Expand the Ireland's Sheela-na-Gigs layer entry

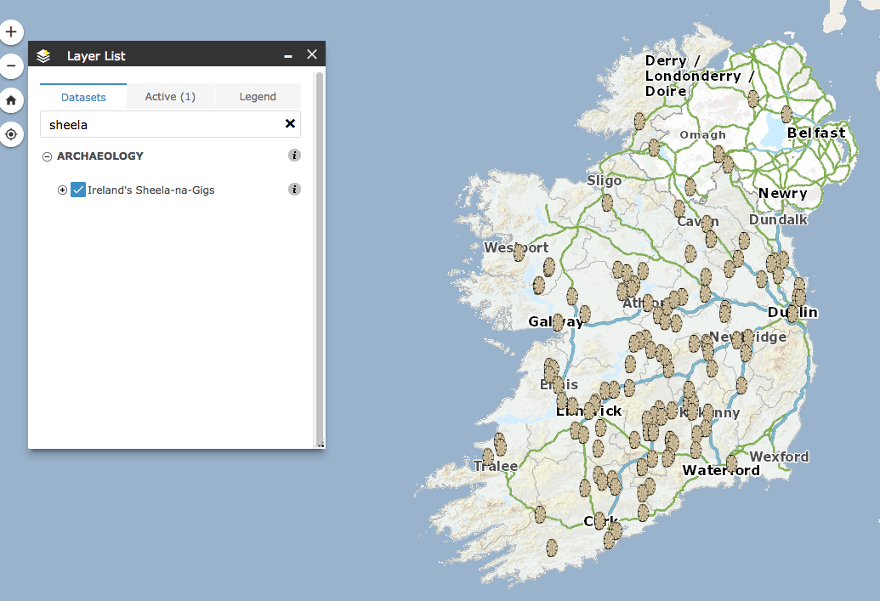(62, 190)
